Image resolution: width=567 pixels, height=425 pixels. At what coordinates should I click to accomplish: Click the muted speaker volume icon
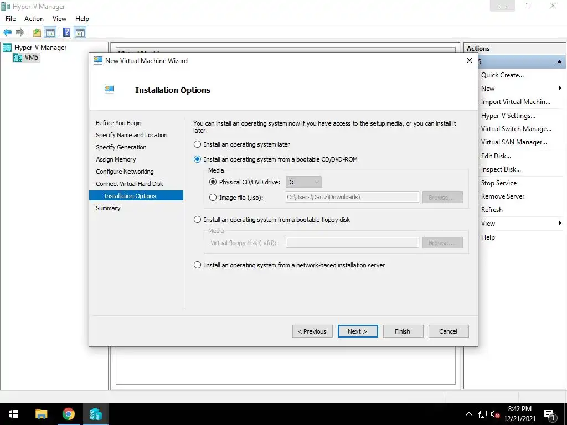coord(495,414)
